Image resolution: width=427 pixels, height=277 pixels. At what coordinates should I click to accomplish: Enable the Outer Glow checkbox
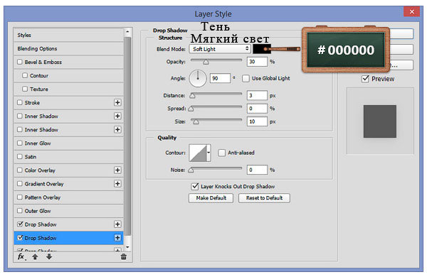[x=20, y=211]
